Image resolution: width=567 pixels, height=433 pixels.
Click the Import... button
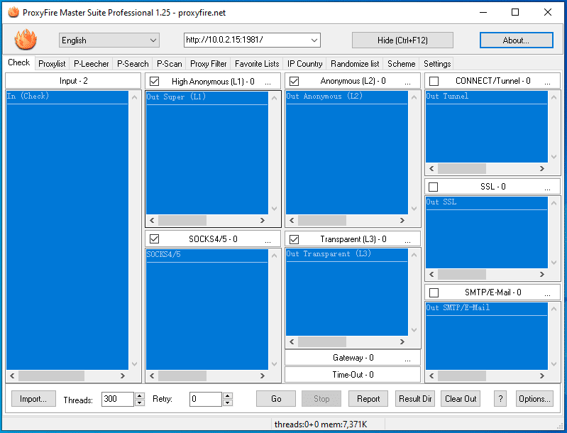click(x=33, y=399)
